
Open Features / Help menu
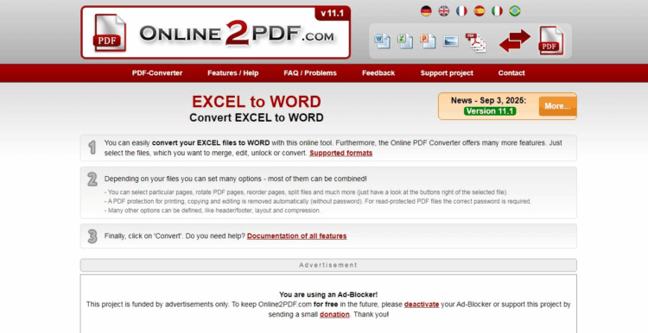click(233, 73)
